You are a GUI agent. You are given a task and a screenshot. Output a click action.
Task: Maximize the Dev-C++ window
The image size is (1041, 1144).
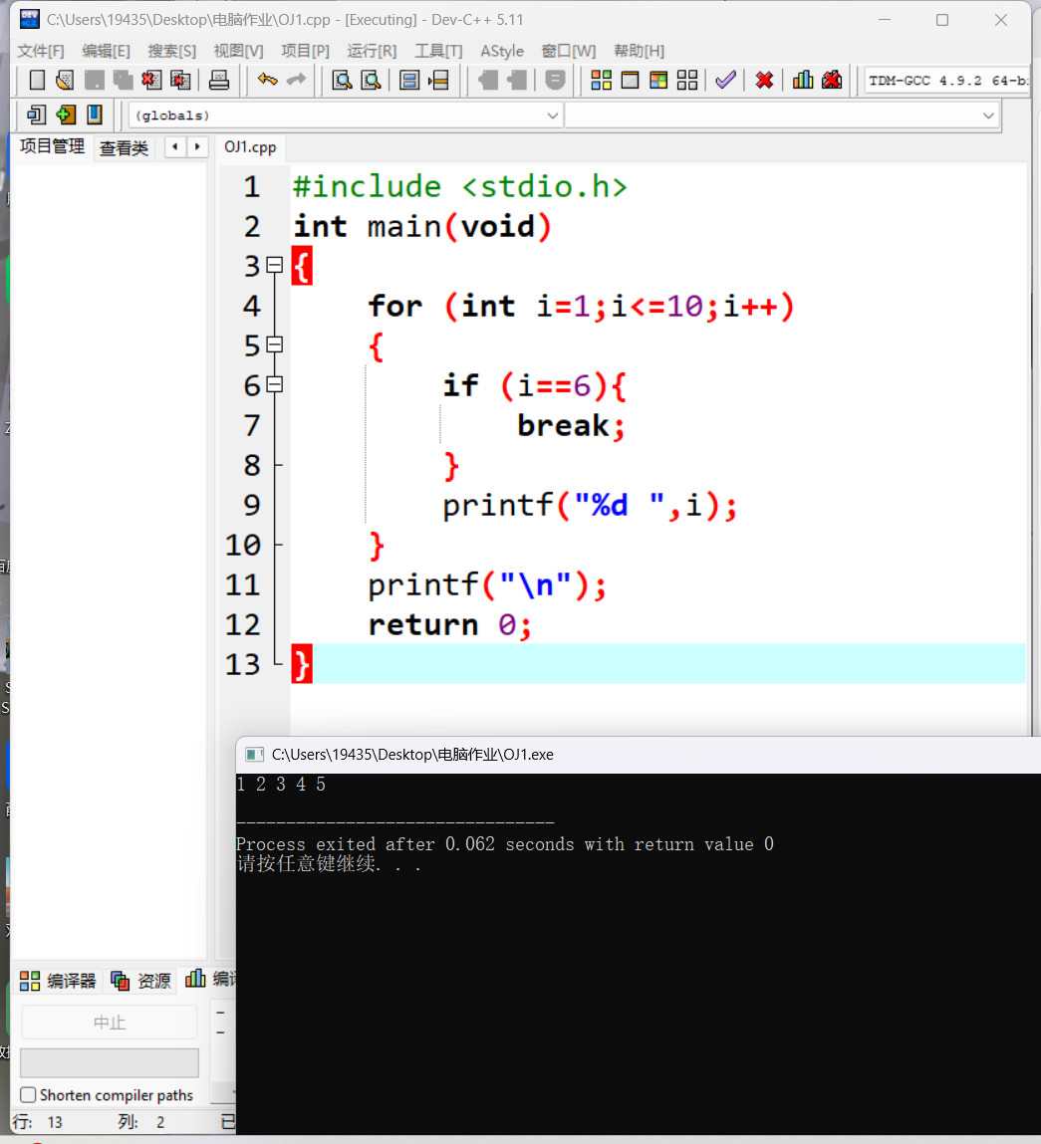click(x=942, y=20)
